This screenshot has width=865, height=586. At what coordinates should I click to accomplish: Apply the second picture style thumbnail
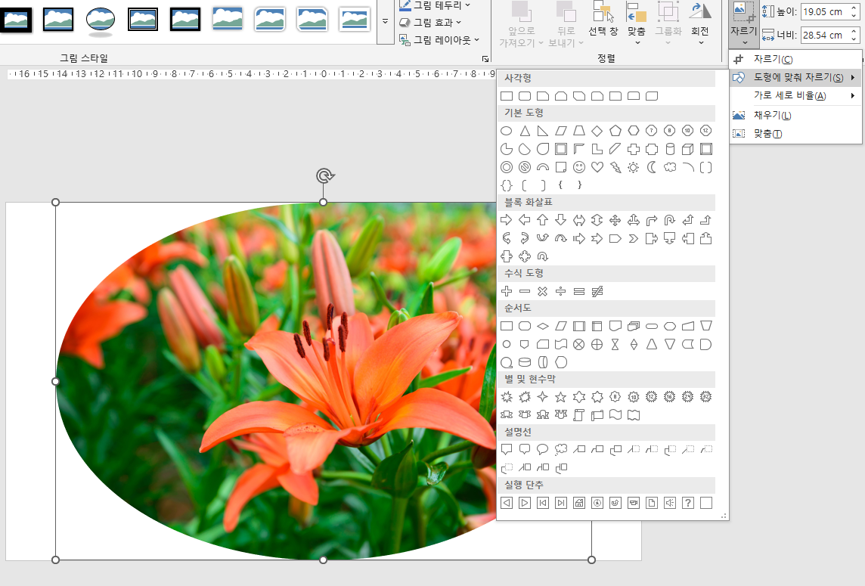(58, 20)
